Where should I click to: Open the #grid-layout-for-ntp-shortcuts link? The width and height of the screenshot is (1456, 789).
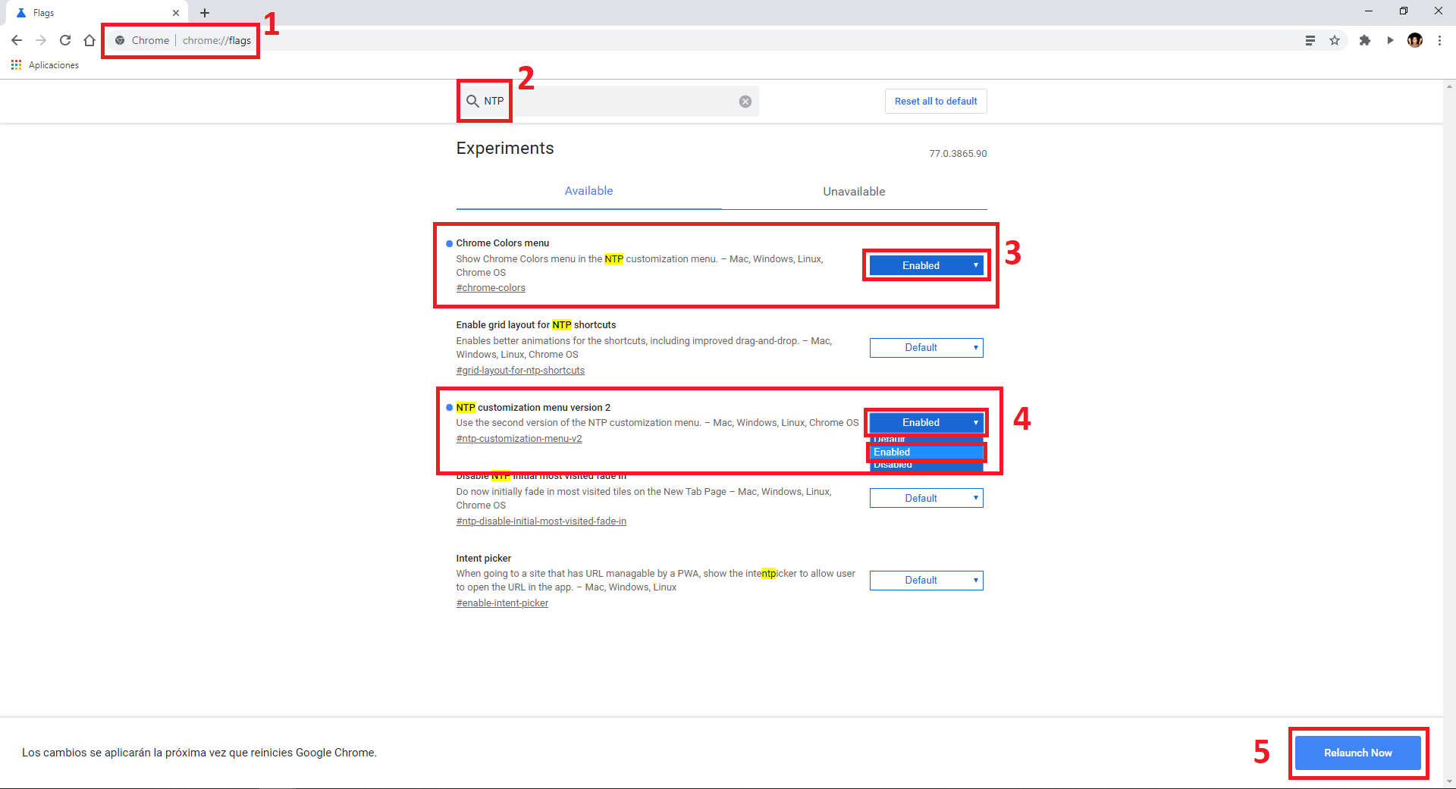point(520,371)
